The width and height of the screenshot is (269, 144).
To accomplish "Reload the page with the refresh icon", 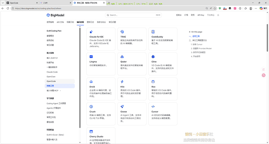I will [8, 8].
